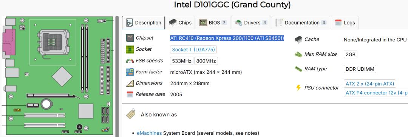Open the Documentation tab
This screenshot has height=137, width=408.
[301, 23]
